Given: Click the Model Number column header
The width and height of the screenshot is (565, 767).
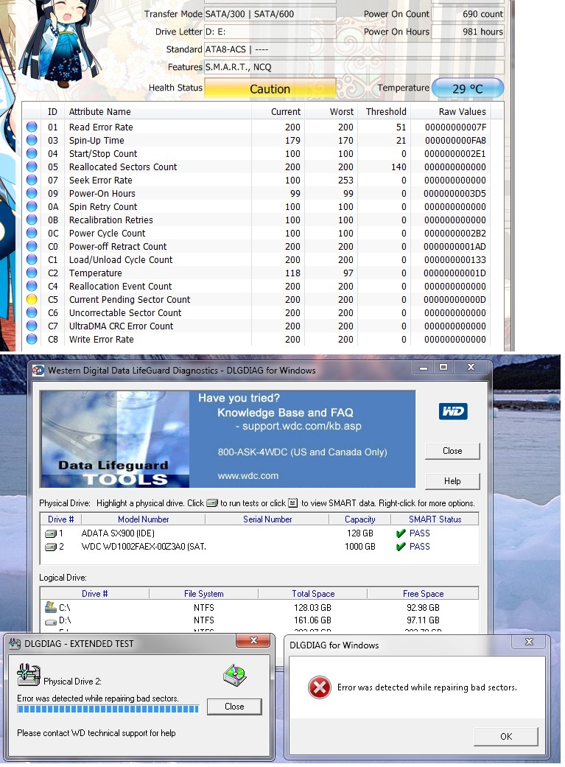Looking at the screenshot, I should pos(144,519).
